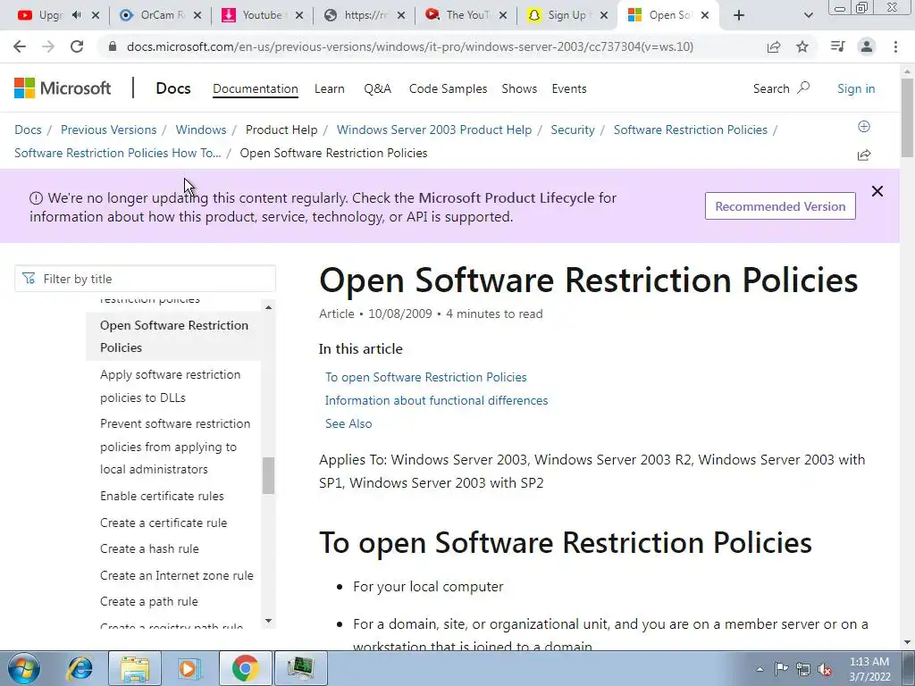Viewport: 915px width, 686px height.
Task: Open the Docs home link
Action: coord(172,88)
